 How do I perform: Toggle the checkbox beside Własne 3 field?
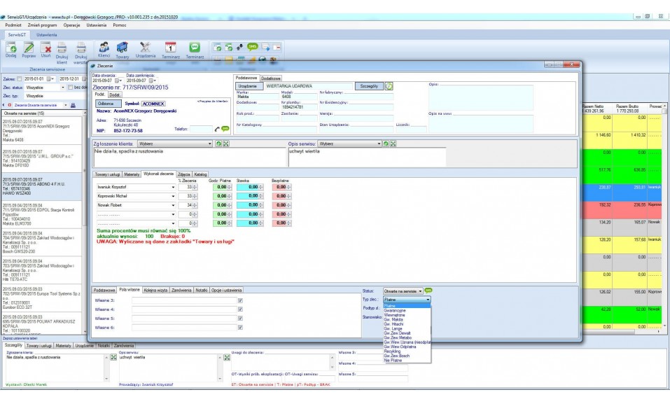(240, 300)
